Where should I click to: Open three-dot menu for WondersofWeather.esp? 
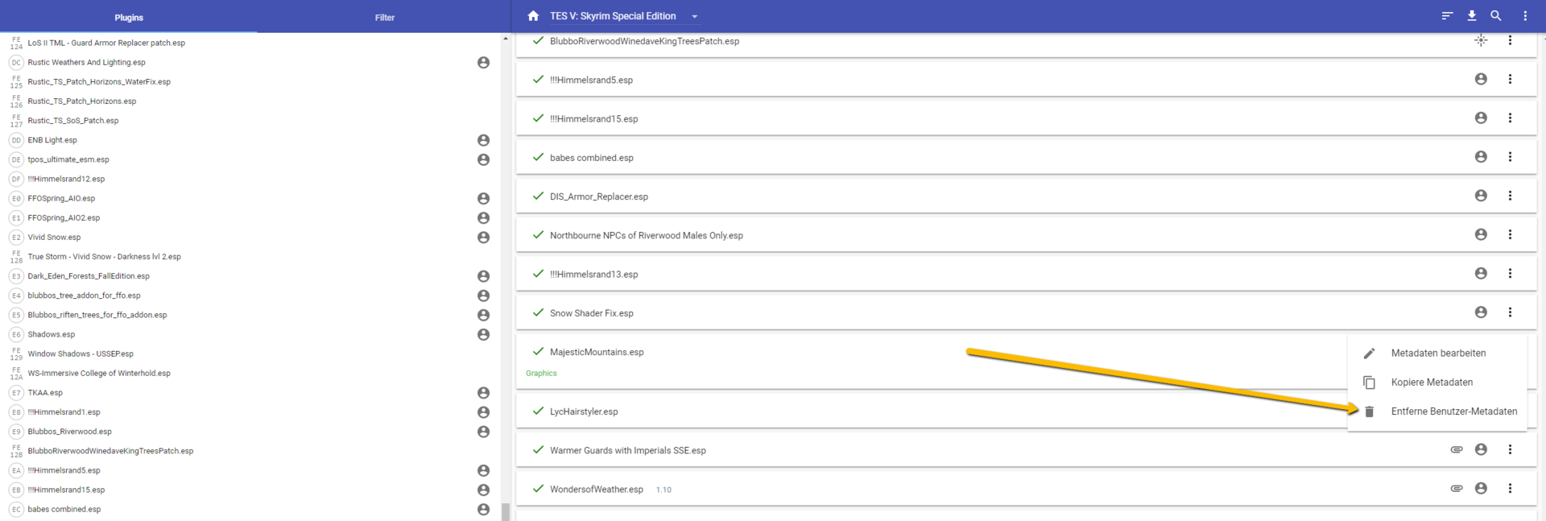(x=1510, y=489)
